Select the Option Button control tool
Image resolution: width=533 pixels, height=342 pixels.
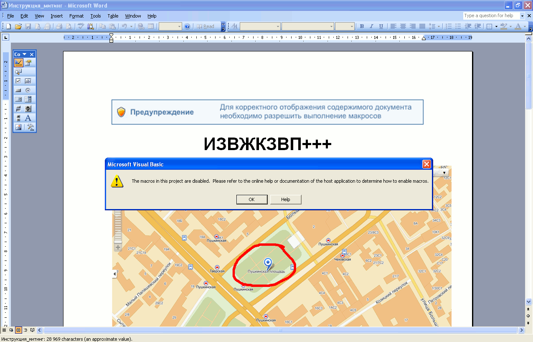28,90
